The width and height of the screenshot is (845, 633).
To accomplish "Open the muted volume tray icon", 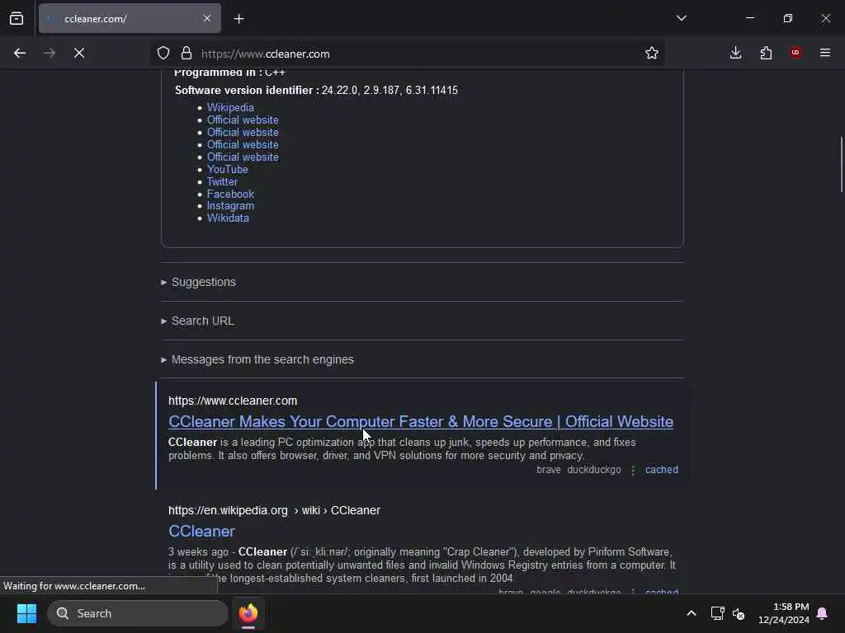I will pos(739,613).
